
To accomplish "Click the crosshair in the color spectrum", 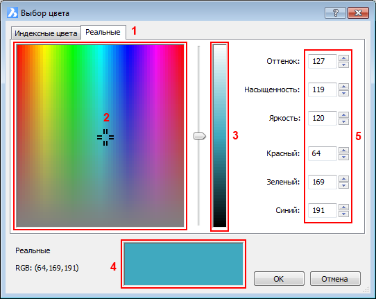I will coord(105,137).
